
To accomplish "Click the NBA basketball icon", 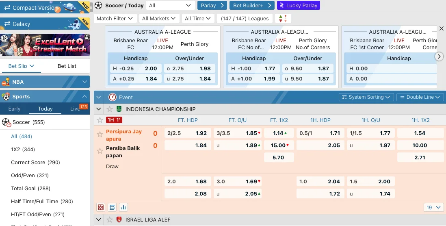I will click(6, 82).
